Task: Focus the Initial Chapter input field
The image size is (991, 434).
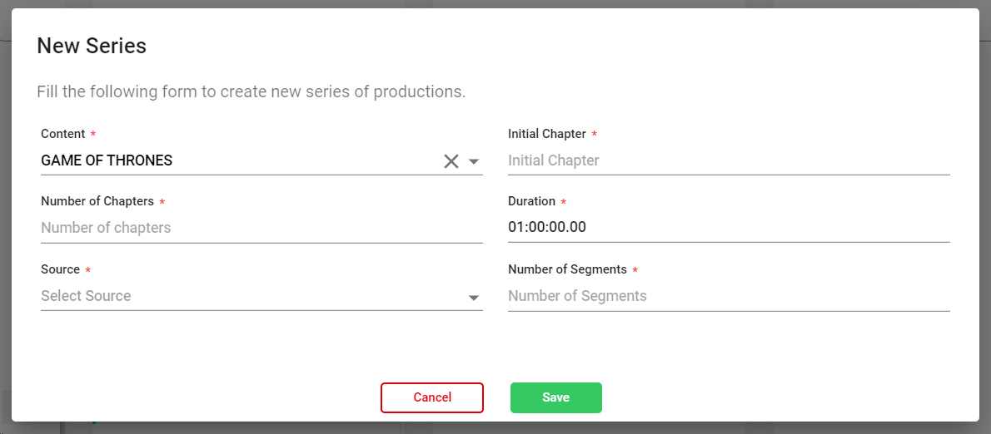Action: tap(728, 160)
